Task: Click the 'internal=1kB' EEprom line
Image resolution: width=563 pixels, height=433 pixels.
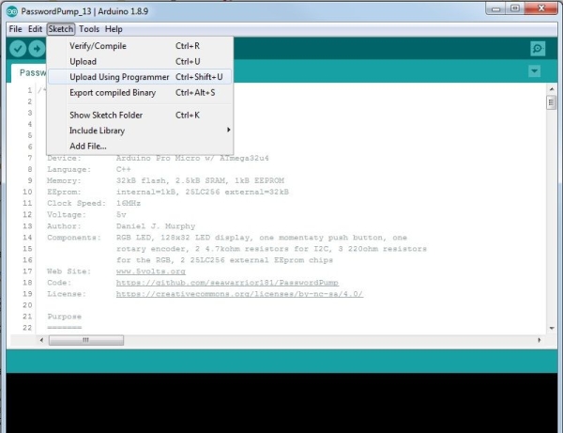Action: coord(202,192)
